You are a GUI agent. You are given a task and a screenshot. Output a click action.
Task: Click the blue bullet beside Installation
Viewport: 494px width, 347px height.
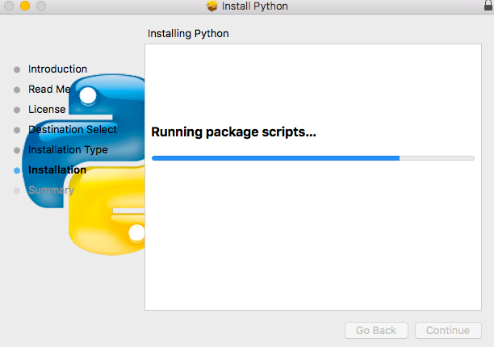point(17,170)
